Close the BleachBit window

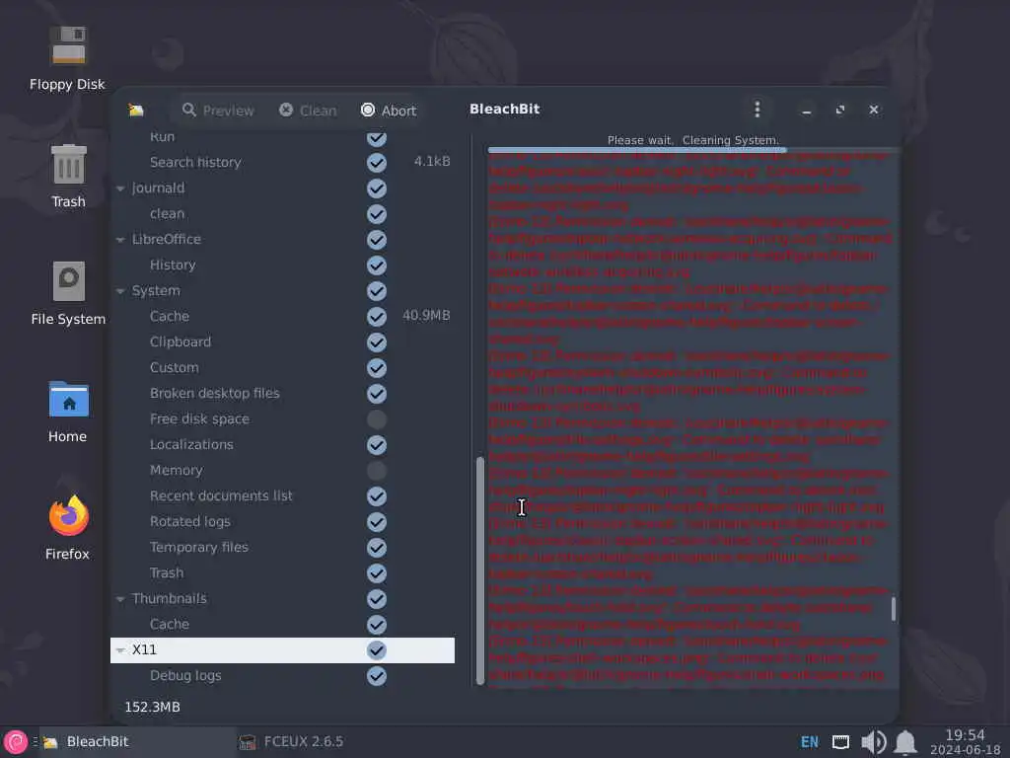[874, 111]
